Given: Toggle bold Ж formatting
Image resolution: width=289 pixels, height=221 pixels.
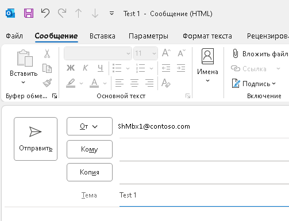Looking at the screenshot, I should coord(71,68).
